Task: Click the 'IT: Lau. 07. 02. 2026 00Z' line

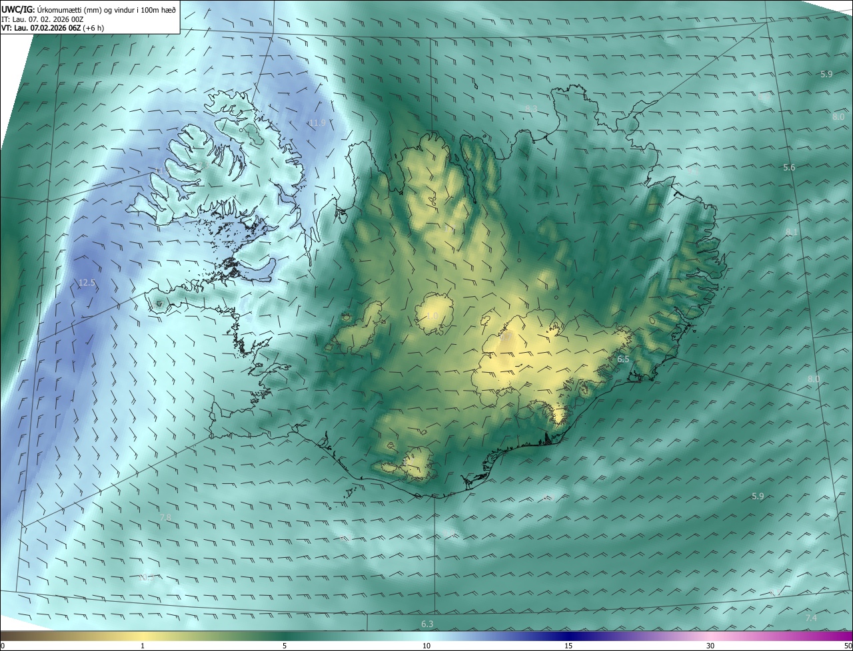Action: (43, 19)
